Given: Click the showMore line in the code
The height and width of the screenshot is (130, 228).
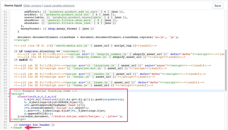Looking at the screenshot, I should [71, 20].
